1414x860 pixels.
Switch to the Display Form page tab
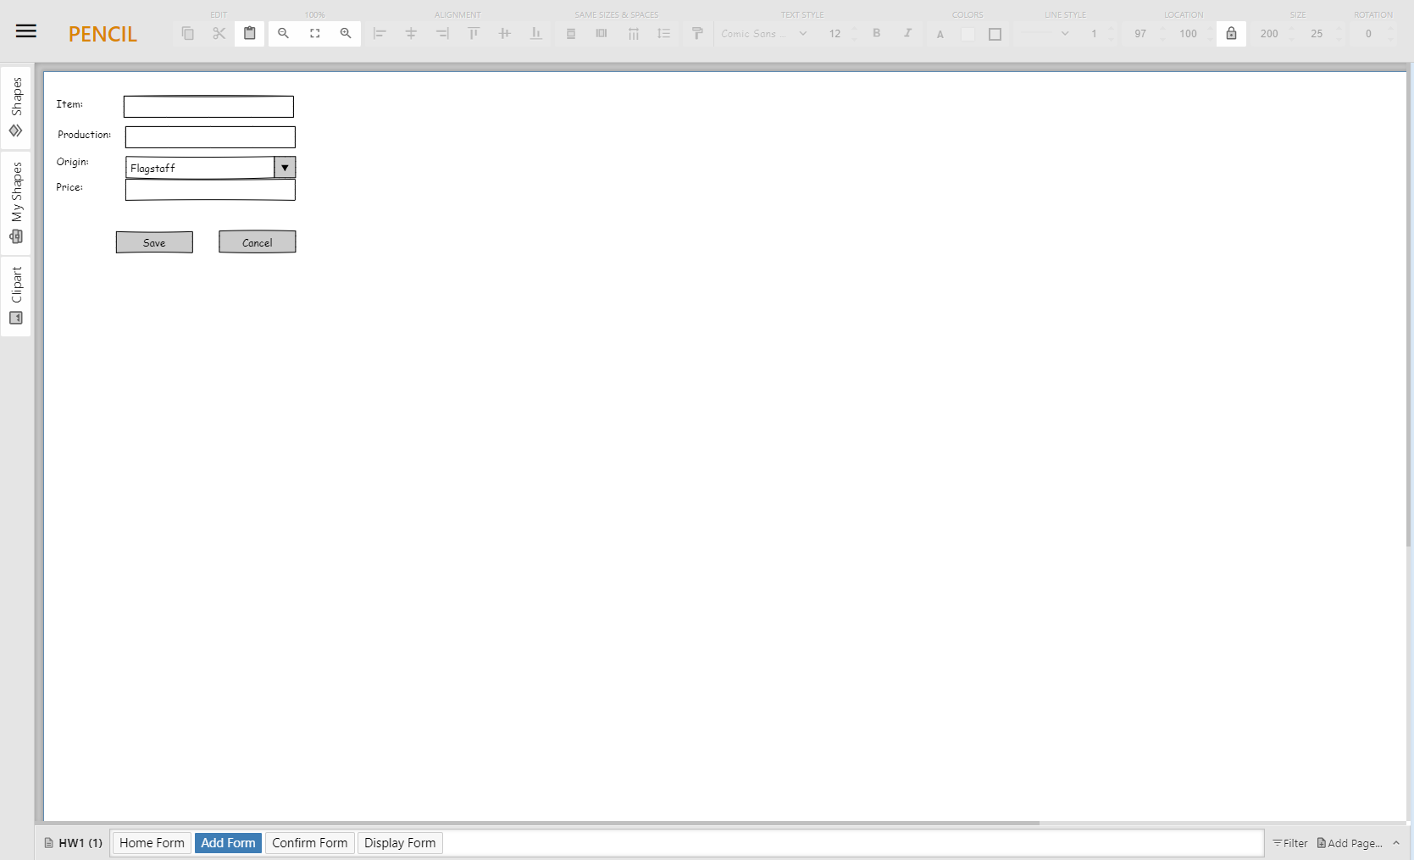point(400,843)
